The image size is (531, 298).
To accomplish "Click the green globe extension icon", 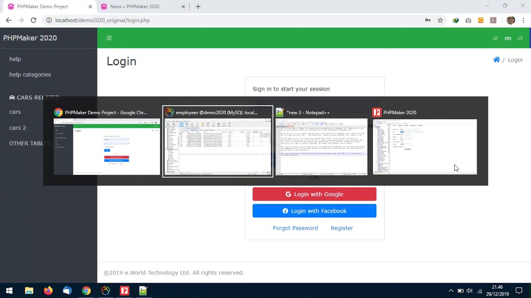I will point(456,20).
